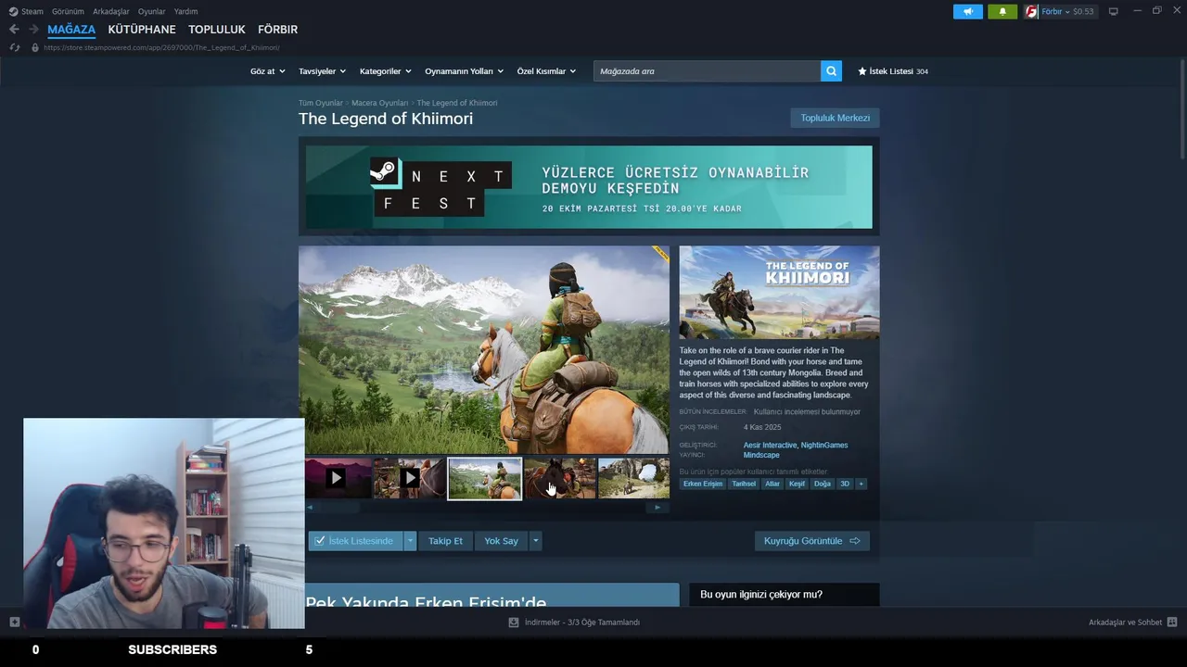Select the Erken Erişim tag

(x=703, y=484)
